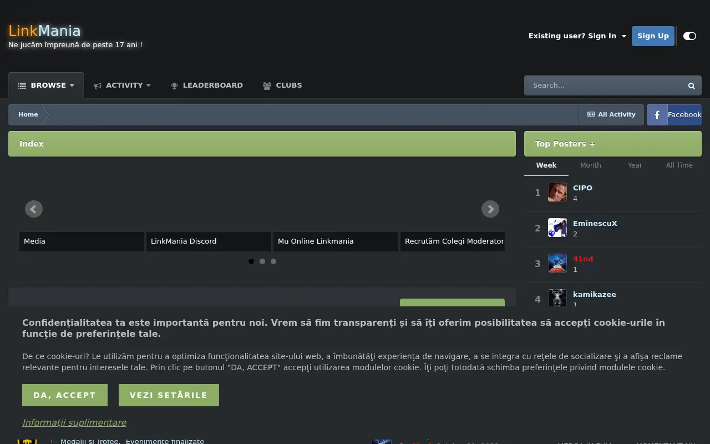Open the Mu Online Linkmania item

click(336, 241)
